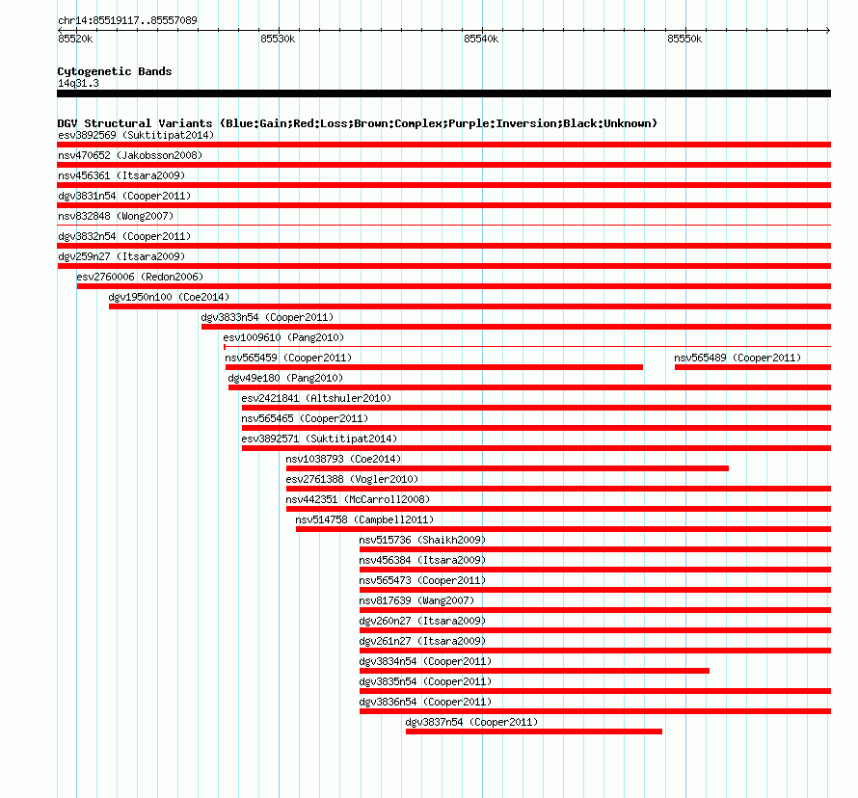
Task: Select the red bar under nsv565459
Action: (435, 367)
